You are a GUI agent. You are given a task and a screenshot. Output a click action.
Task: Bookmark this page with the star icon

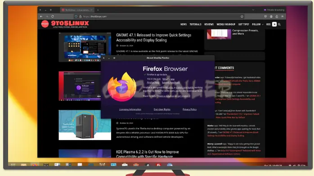[x=242, y=16]
